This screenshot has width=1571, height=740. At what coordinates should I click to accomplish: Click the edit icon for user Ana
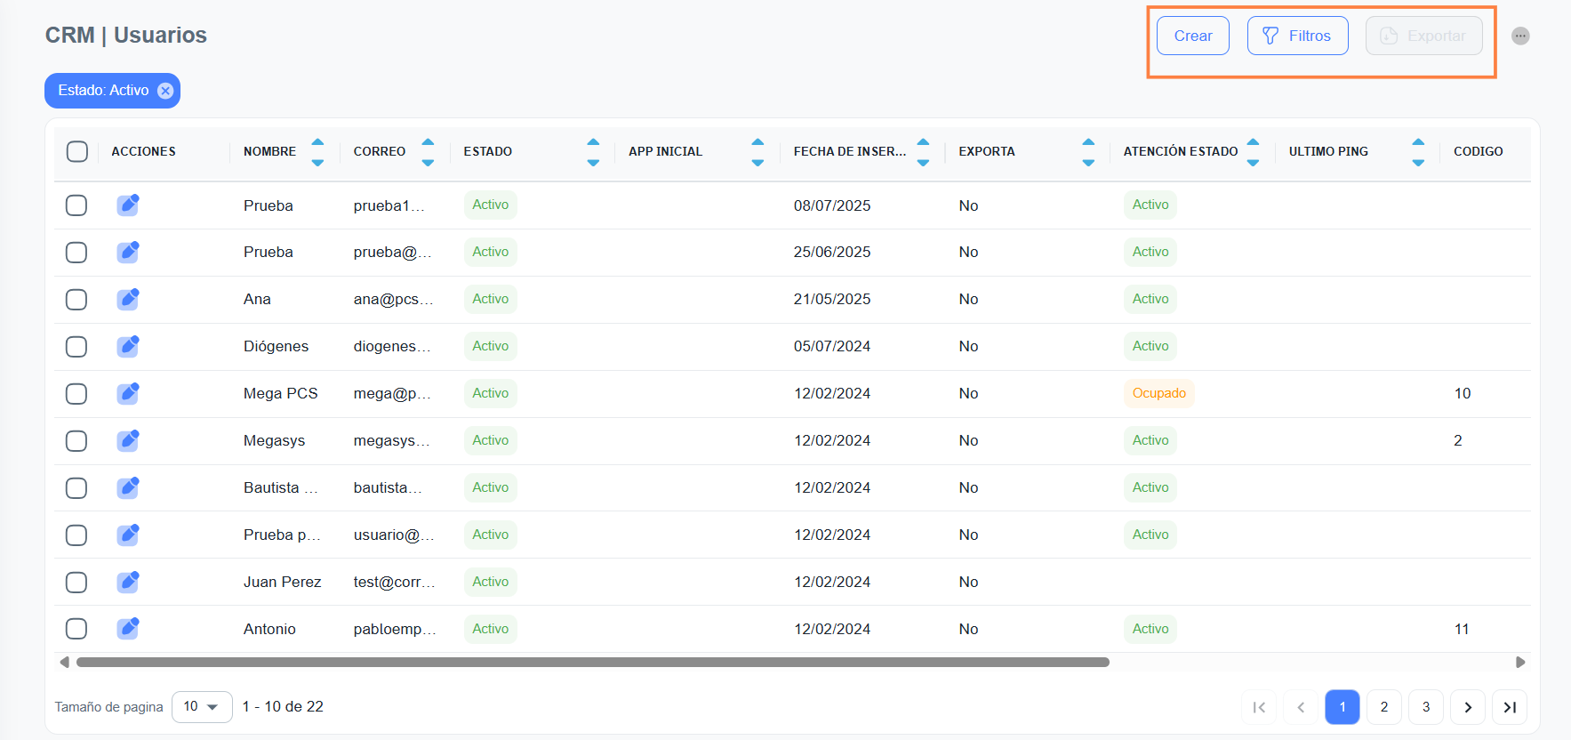(128, 299)
